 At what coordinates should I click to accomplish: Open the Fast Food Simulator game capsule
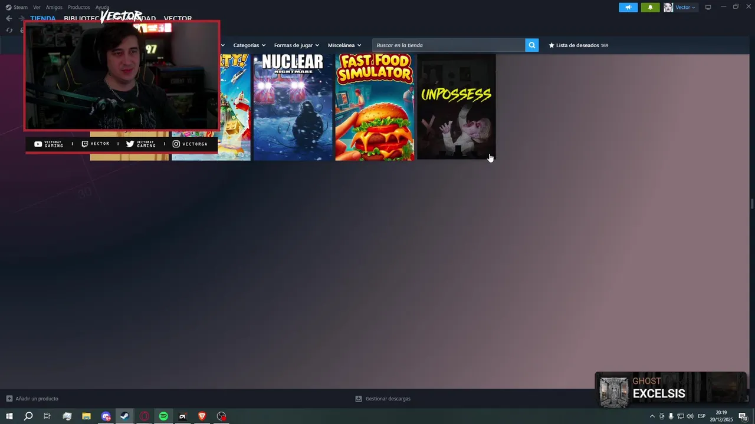(x=375, y=107)
